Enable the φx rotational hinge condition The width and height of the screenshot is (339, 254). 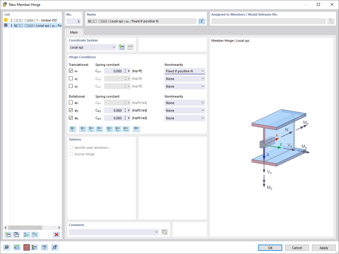pos(71,102)
